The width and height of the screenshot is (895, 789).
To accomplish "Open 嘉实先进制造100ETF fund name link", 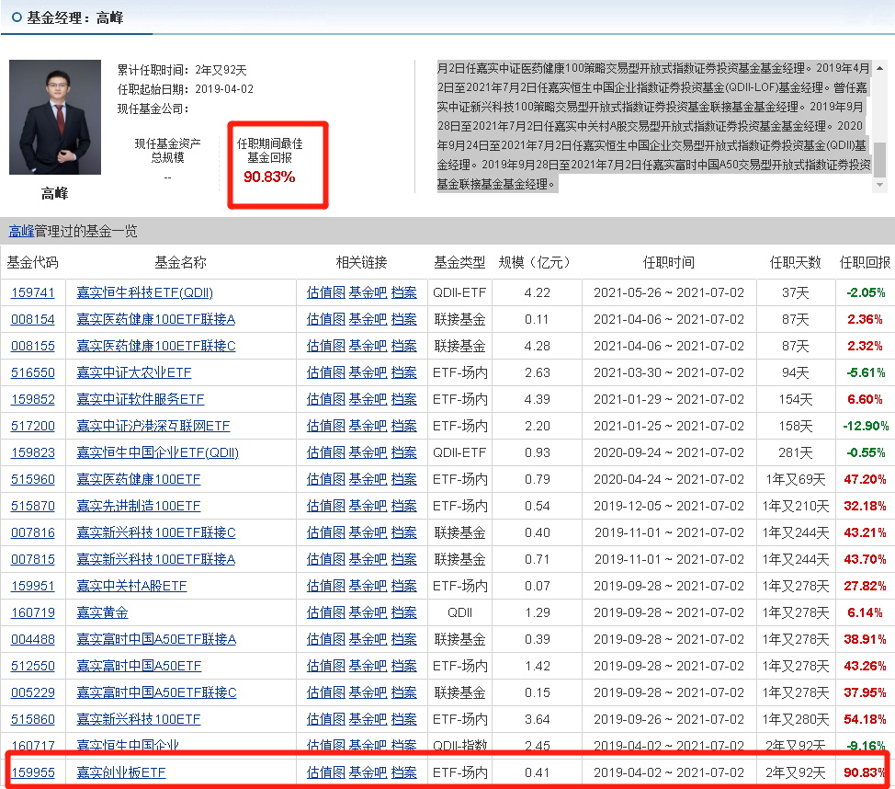I will (x=138, y=506).
